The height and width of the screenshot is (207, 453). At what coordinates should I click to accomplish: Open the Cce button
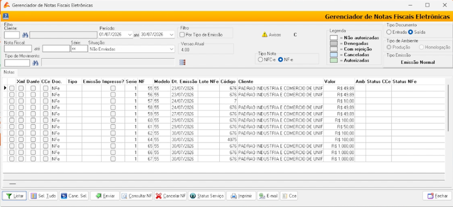pos(289,196)
